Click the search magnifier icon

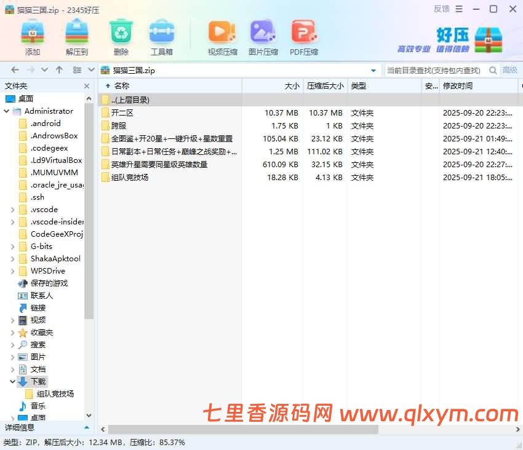493,70
